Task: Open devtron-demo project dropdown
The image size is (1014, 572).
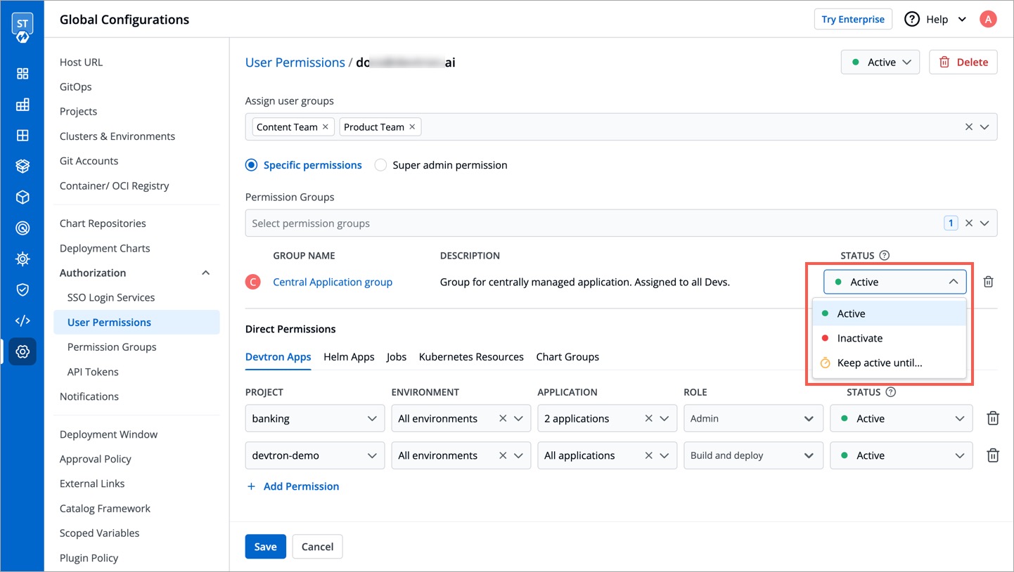Action: pos(314,455)
